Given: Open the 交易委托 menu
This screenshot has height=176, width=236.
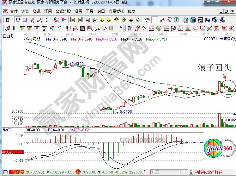Looking at the screenshot, I should click(116, 11).
